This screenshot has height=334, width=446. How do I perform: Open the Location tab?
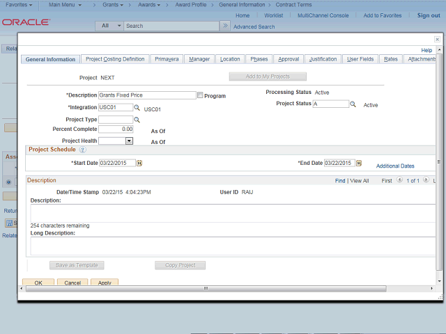pyautogui.click(x=230, y=59)
